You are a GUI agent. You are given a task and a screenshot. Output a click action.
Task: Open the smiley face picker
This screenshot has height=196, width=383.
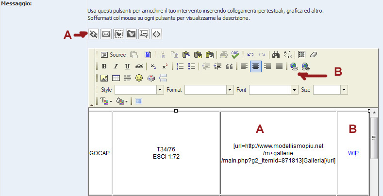point(139,78)
